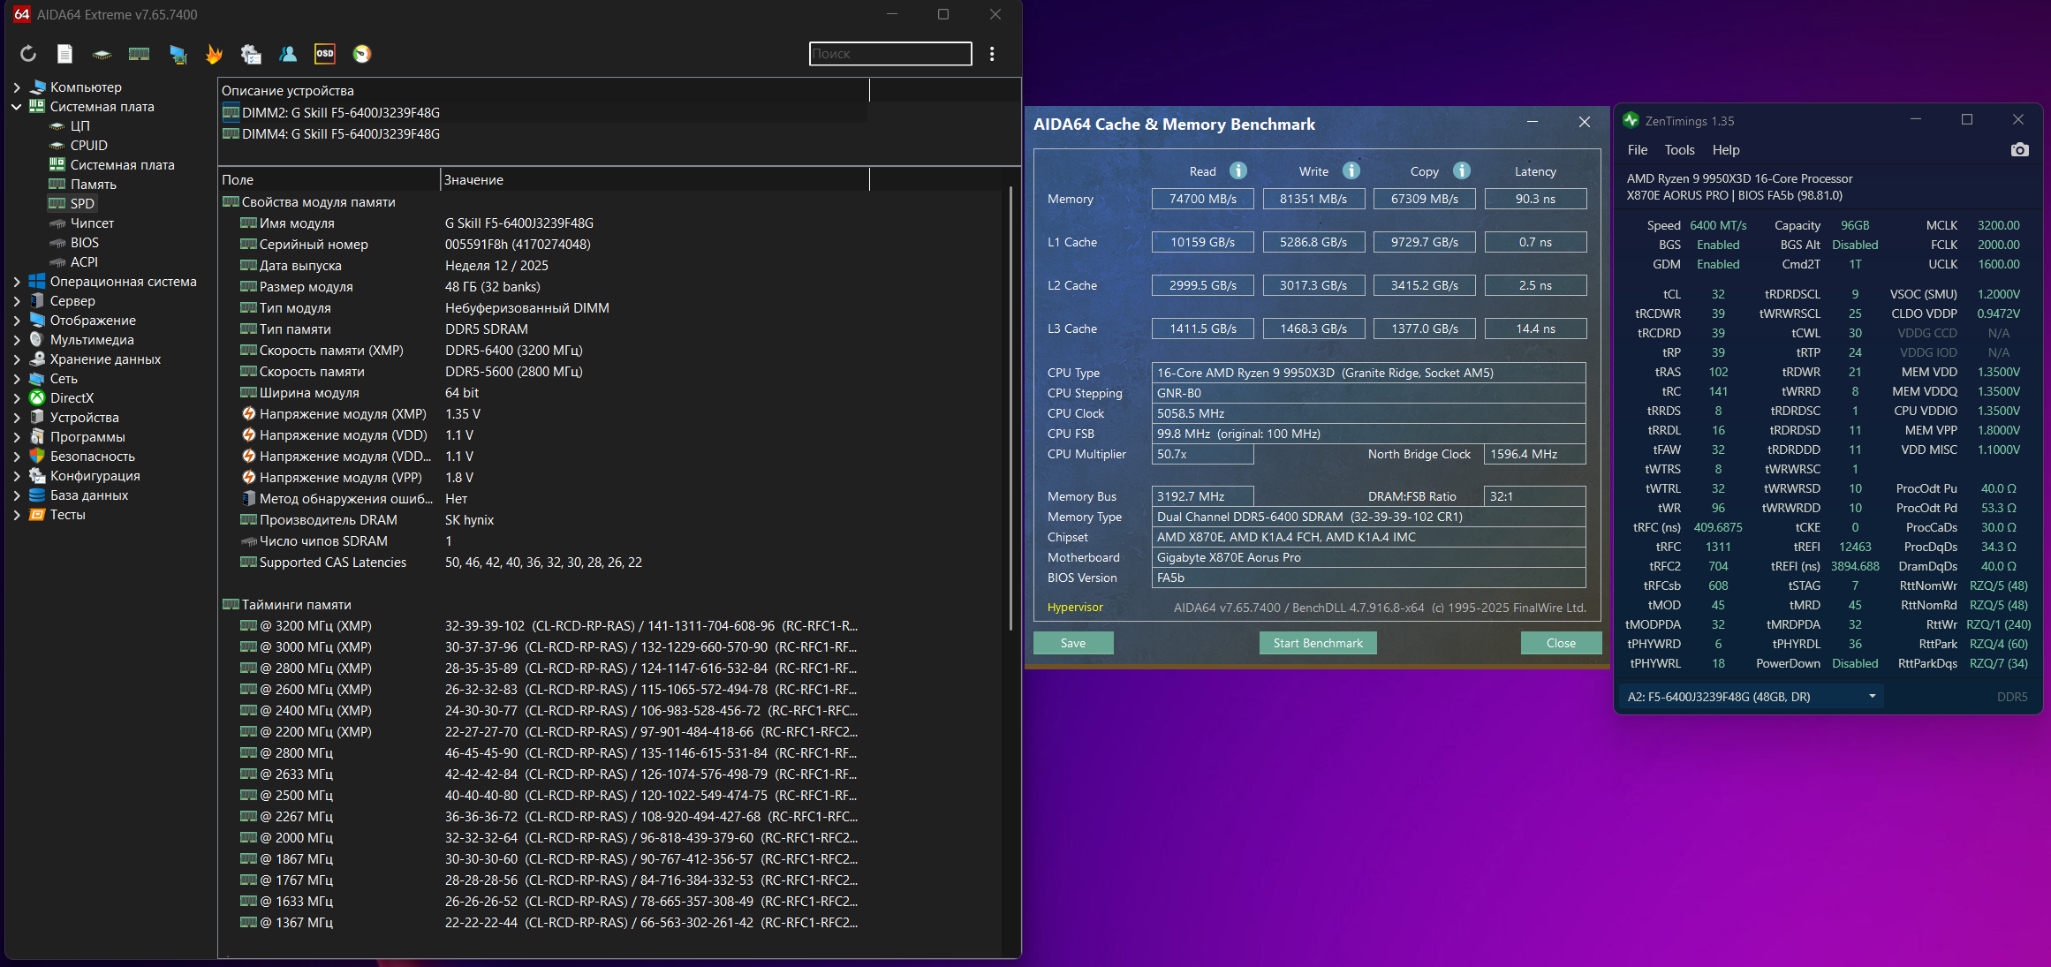Expand the Сеть tree node
The width and height of the screenshot is (2051, 967).
click(x=17, y=379)
